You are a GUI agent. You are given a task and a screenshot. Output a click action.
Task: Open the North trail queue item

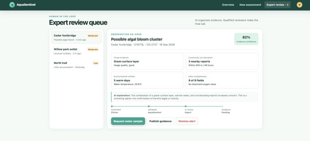coord(76,65)
